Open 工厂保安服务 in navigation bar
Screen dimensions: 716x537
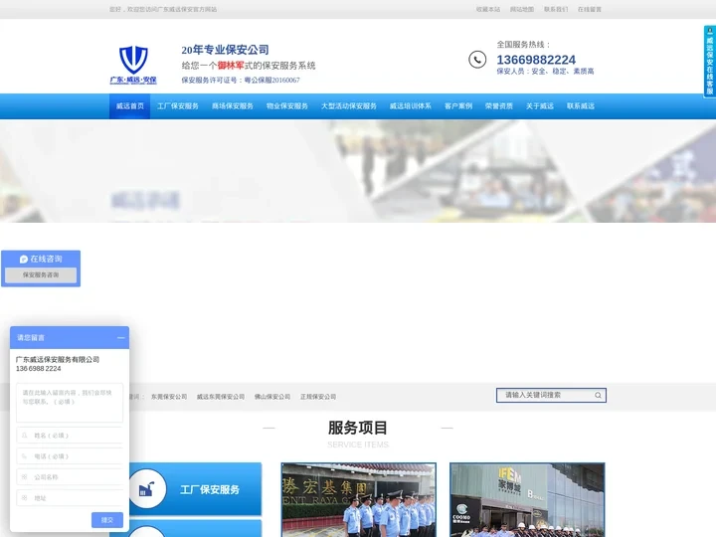[x=178, y=106]
